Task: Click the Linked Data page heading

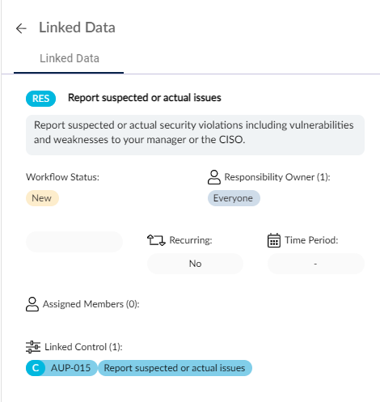Action: [x=77, y=28]
